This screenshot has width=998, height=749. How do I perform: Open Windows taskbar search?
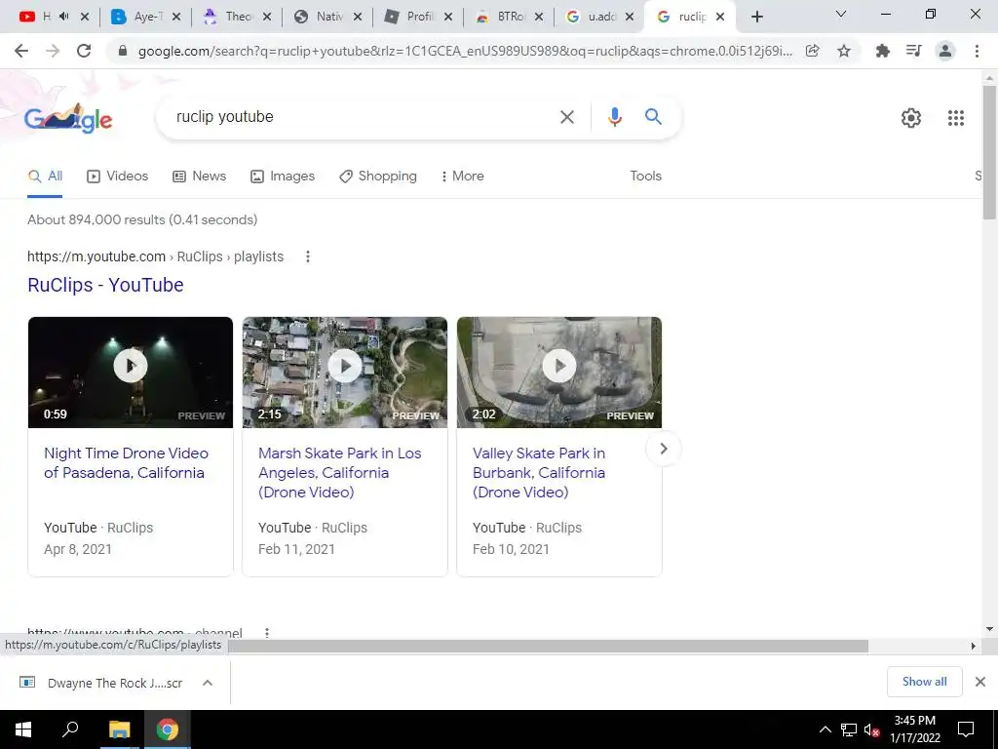point(70,729)
